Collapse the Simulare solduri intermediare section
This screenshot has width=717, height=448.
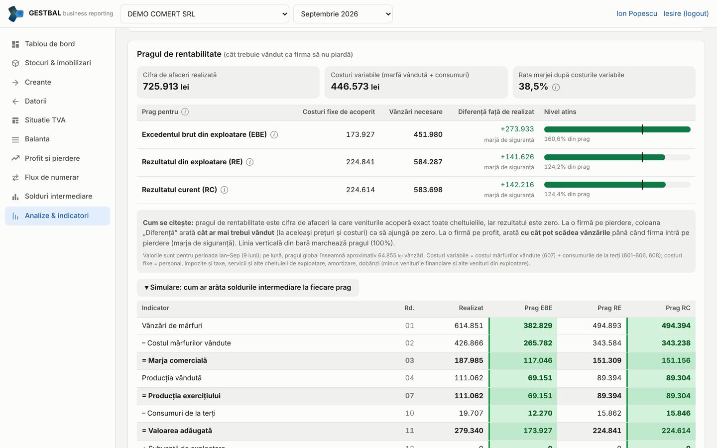tap(248, 287)
